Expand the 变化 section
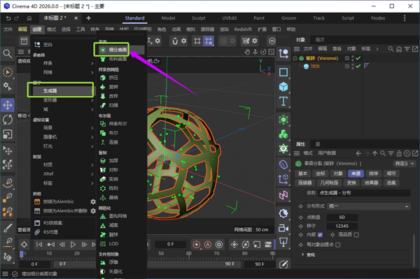 coord(302,255)
